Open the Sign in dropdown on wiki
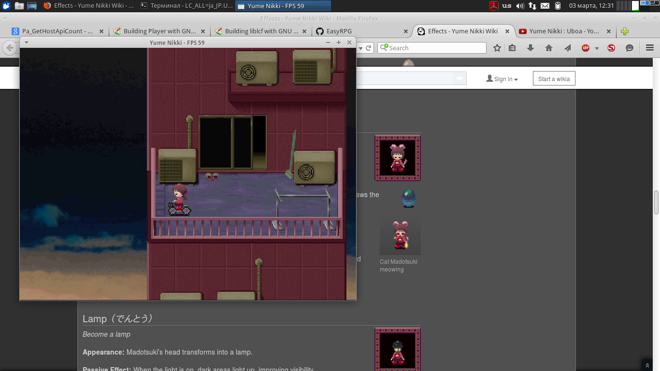Image resolution: width=660 pixels, height=371 pixels. (502, 79)
